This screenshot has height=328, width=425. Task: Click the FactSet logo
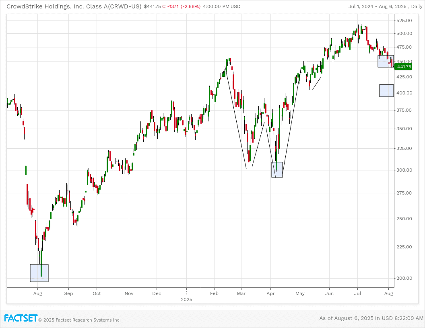point(21,318)
